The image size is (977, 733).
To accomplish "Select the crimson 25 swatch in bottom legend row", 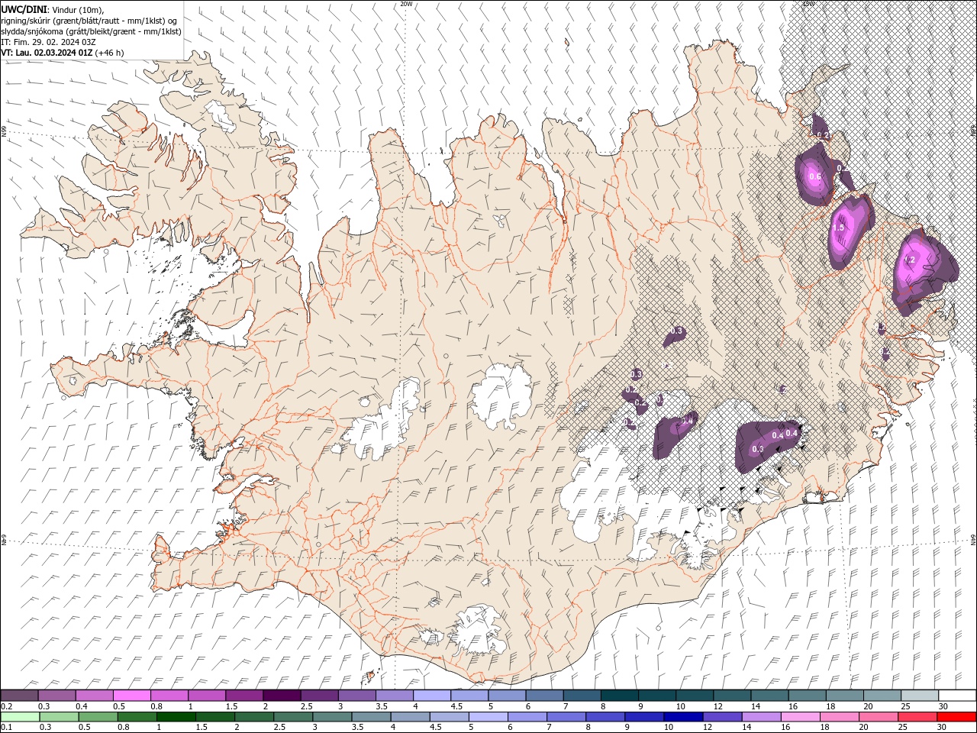I will 917,717.
